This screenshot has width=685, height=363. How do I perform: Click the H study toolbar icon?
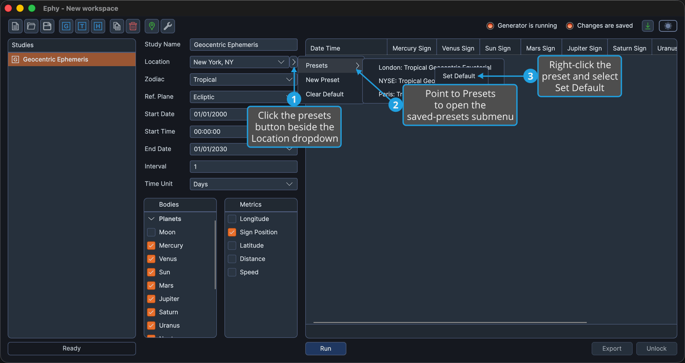pyautogui.click(x=98, y=26)
